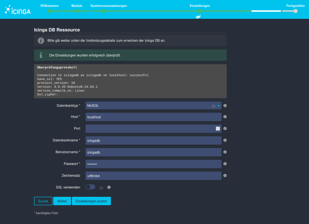Click the Port field spinner arrows
This screenshot has width=309, height=224.
click(x=218, y=129)
